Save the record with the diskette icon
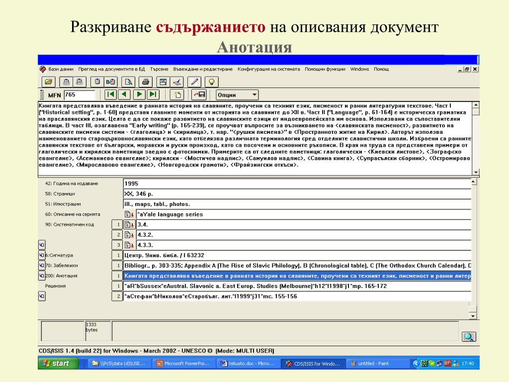This screenshot has width=509, height=382. 199,95
